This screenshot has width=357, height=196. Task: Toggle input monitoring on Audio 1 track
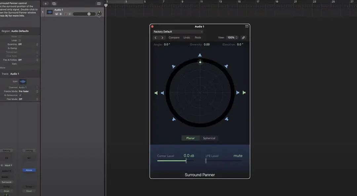70,14
